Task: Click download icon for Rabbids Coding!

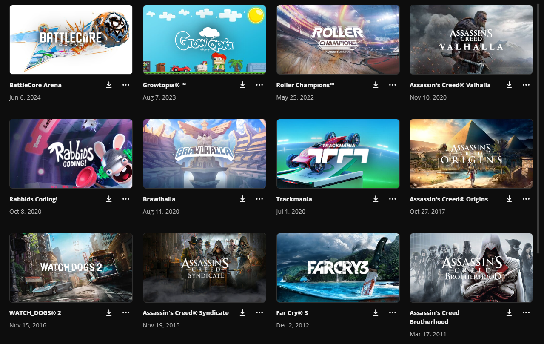Action: (x=109, y=199)
